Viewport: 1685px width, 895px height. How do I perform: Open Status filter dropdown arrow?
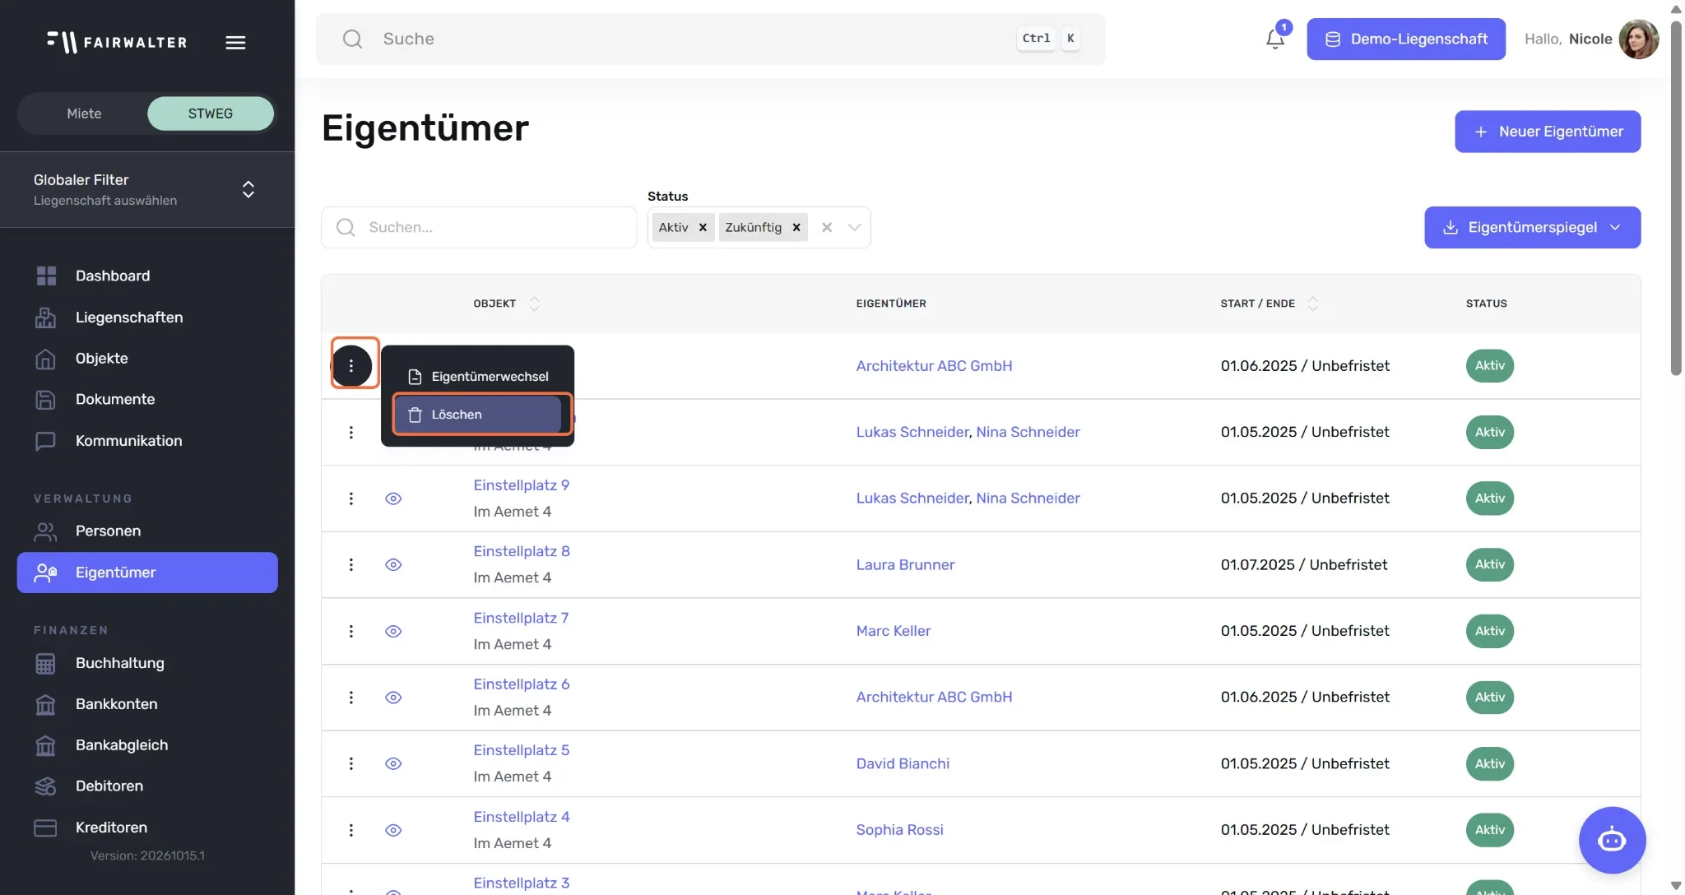[x=854, y=227]
